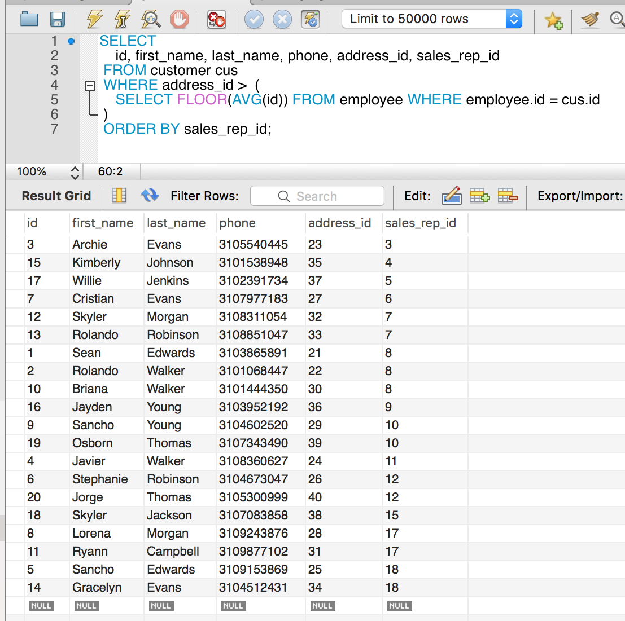Sort by the address_id column header

[x=344, y=223]
